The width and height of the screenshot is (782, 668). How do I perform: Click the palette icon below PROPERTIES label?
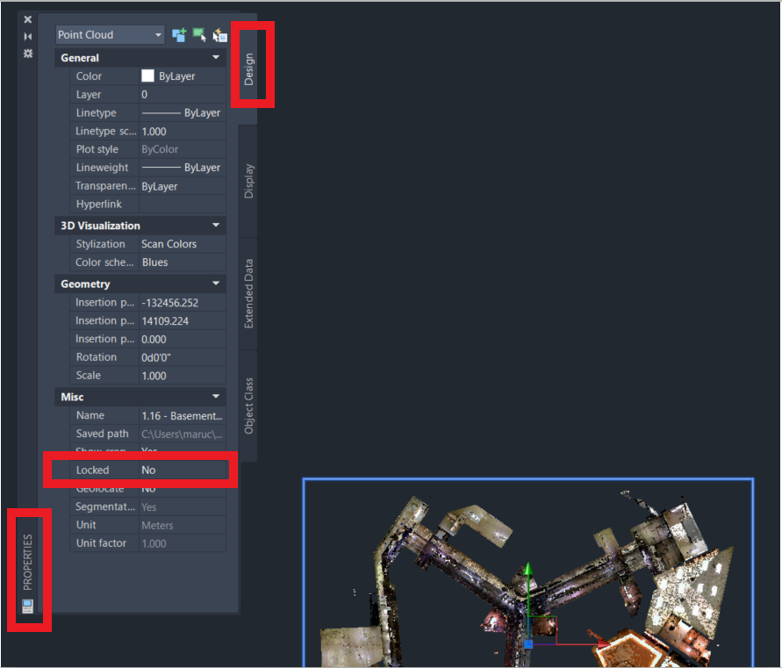pyautogui.click(x=27, y=605)
